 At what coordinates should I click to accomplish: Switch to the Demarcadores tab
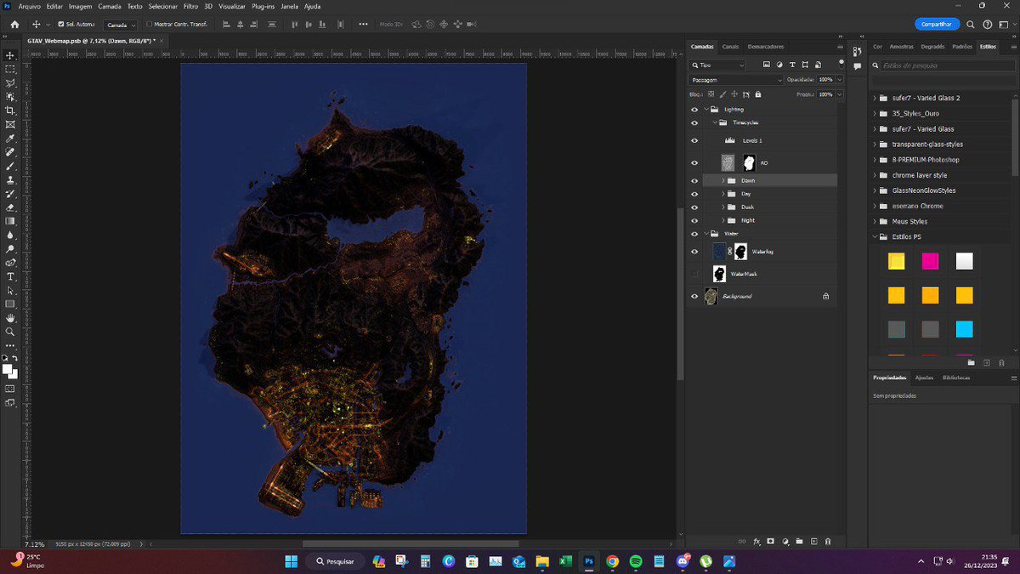(x=766, y=47)
